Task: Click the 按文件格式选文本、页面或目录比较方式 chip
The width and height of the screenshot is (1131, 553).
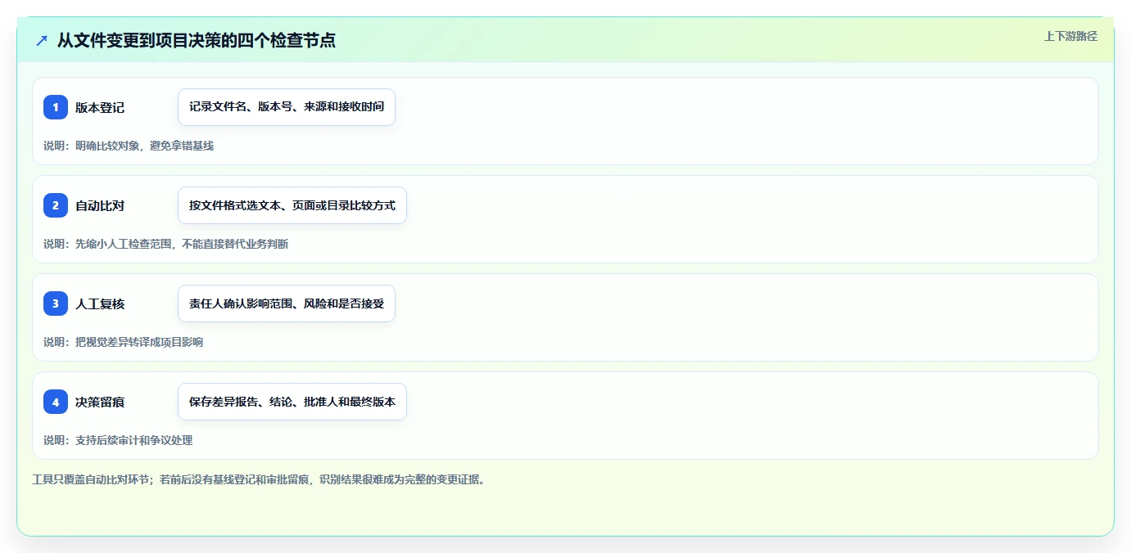Action: point(292,205)
